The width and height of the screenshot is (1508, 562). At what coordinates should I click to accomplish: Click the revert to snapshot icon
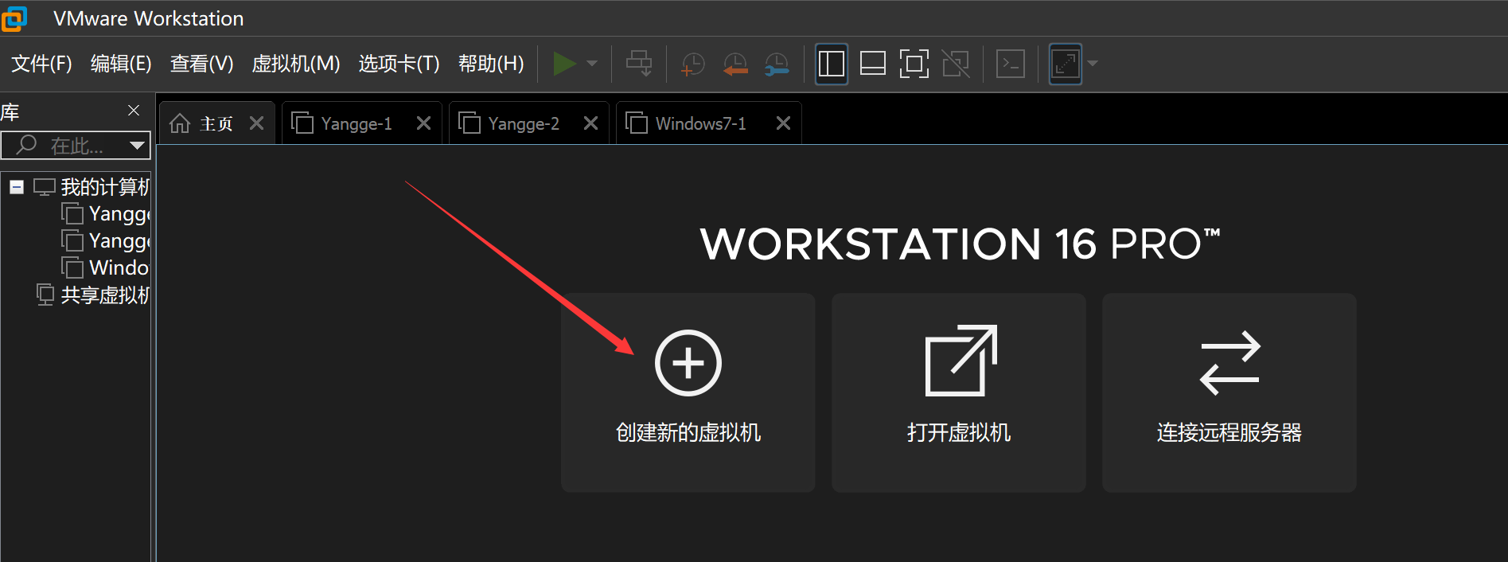(x=735, y=64)
